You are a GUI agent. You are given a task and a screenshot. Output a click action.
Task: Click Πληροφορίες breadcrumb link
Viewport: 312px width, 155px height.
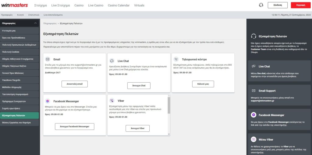50,23
